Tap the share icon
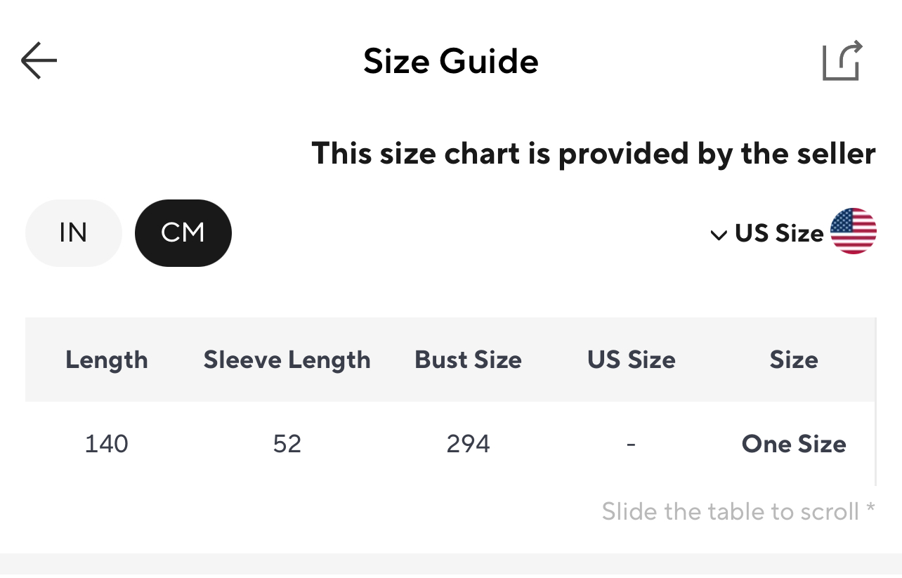902x578 pixels. coord(842,62)
